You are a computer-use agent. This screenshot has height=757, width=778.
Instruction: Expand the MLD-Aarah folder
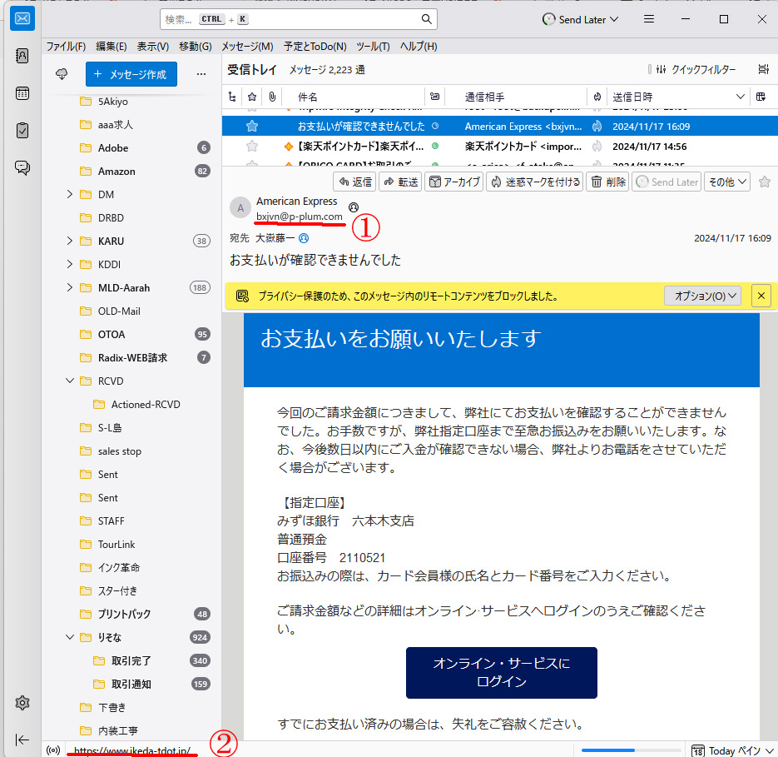(70, 287)
